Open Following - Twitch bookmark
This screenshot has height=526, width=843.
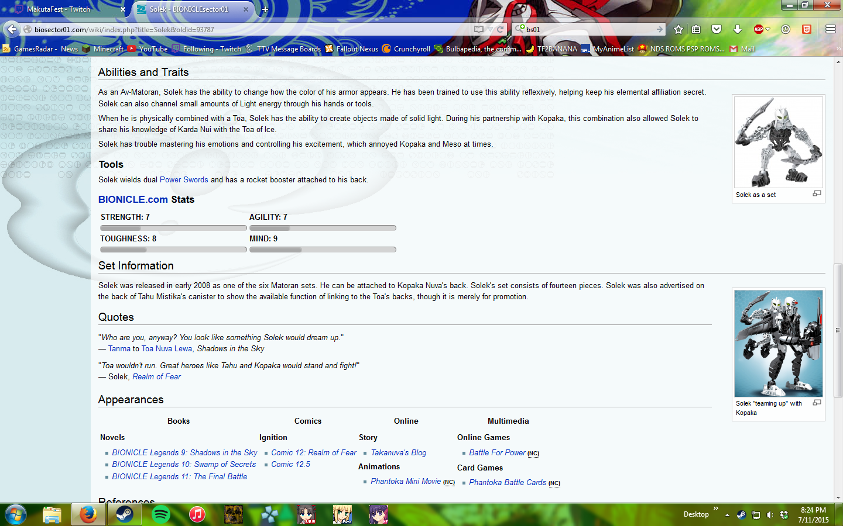click(x=207, y=49)
